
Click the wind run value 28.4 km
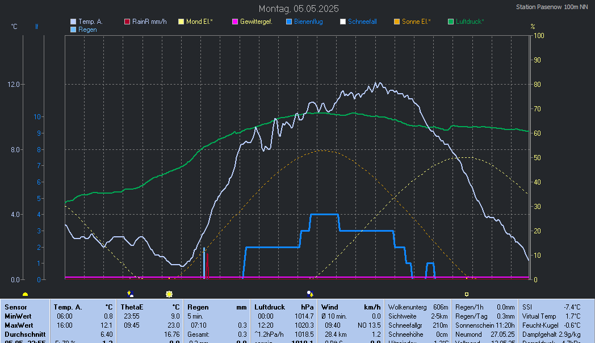point(336,334)
